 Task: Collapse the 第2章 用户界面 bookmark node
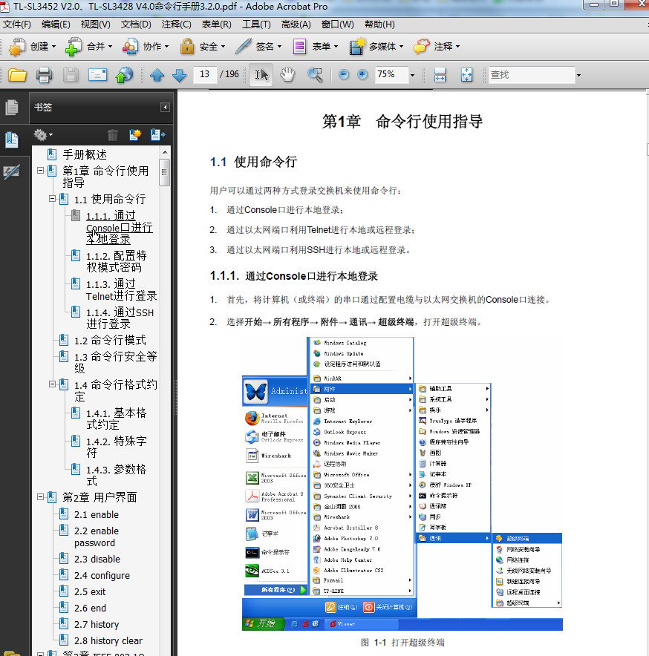click(x=41, y=497)
